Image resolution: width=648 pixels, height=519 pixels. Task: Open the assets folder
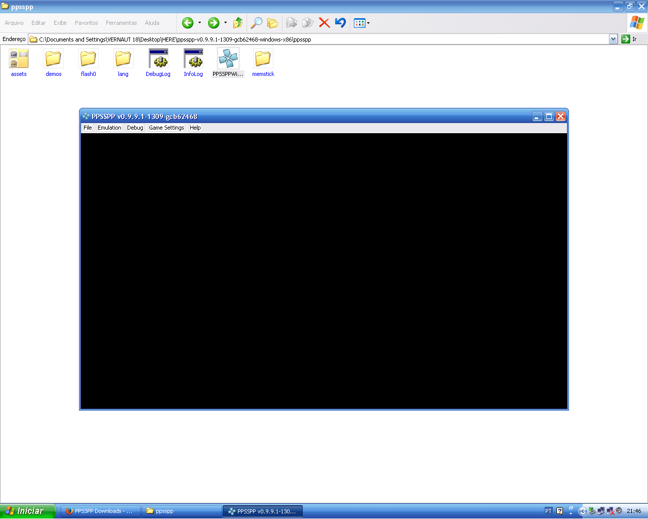click(x=19, y=59)
